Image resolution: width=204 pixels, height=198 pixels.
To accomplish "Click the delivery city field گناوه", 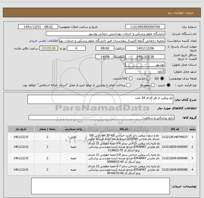I will pyautogui.click(x=145, y=71).
